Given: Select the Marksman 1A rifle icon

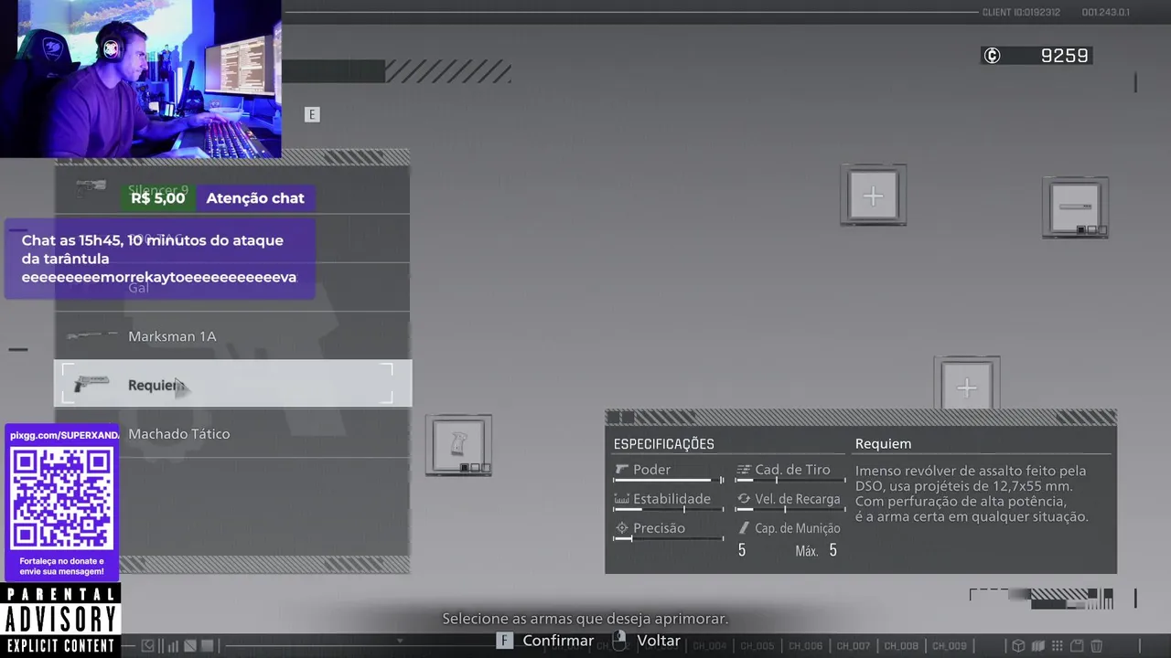Looking at the screenshot, I should [x=92, y=335].
